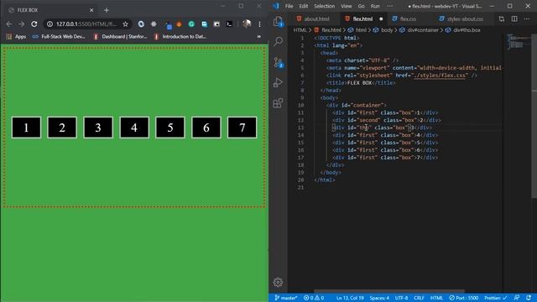Image resolution: width=537 pixels, height=302 pixels.
Task: Open a new browser tab
Action: tap(107, 10)
